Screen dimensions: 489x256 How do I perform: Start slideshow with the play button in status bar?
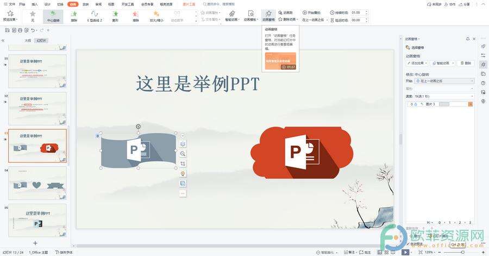coord(405,252)
